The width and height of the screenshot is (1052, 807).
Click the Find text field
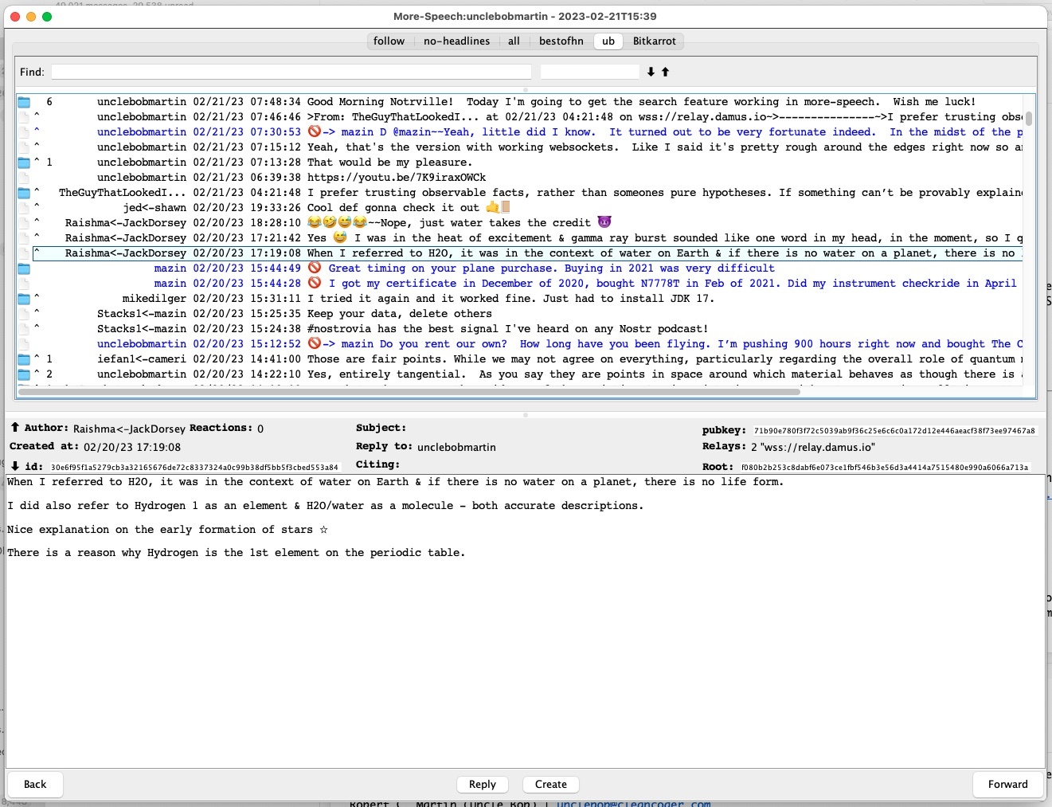point(291,72)
